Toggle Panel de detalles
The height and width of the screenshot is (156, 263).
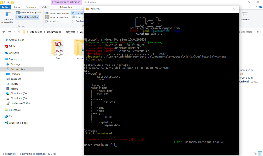pos(27,17)
